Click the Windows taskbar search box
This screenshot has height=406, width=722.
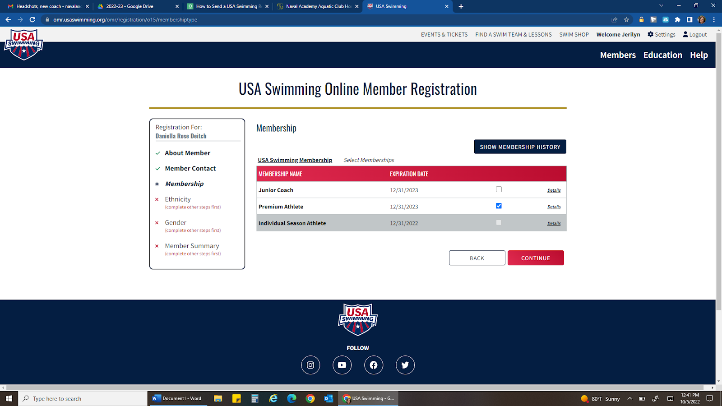point(83,398)
